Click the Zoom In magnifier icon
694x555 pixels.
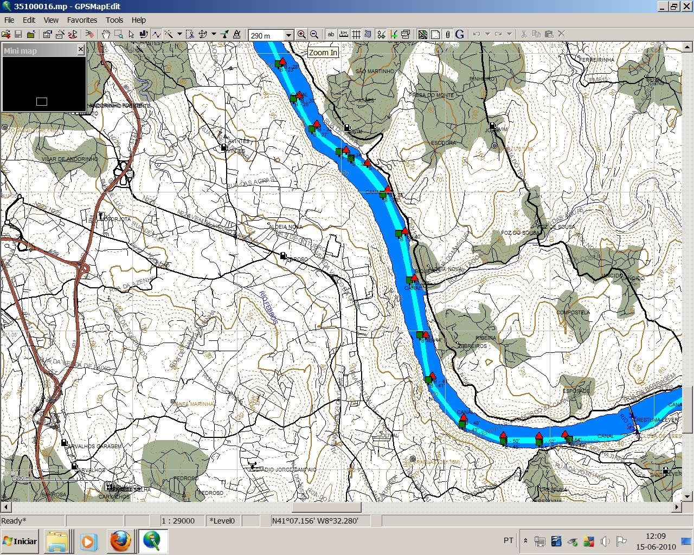tap(302, 34)
